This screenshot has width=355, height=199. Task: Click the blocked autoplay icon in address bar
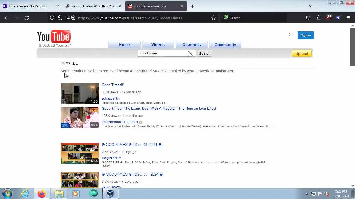click(x=73, y=18)
